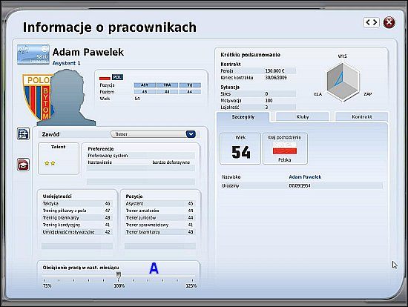Click the Adam Pawelek name link under Nazwisko
408x307 pixels.
305,177
